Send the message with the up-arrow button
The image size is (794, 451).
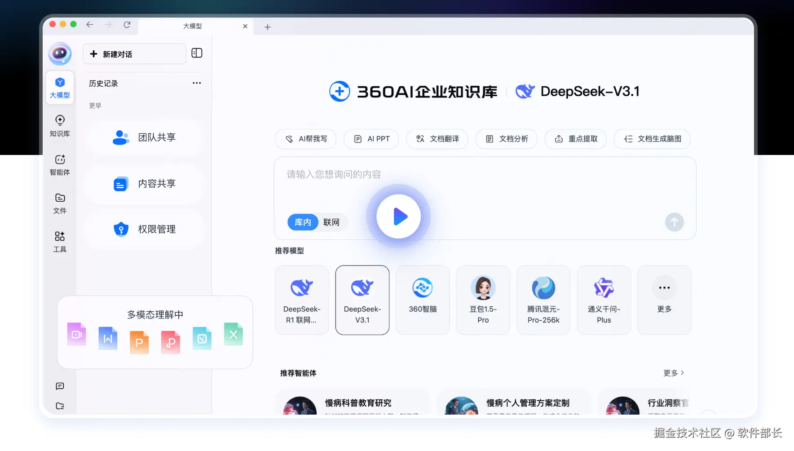[674, 222]
